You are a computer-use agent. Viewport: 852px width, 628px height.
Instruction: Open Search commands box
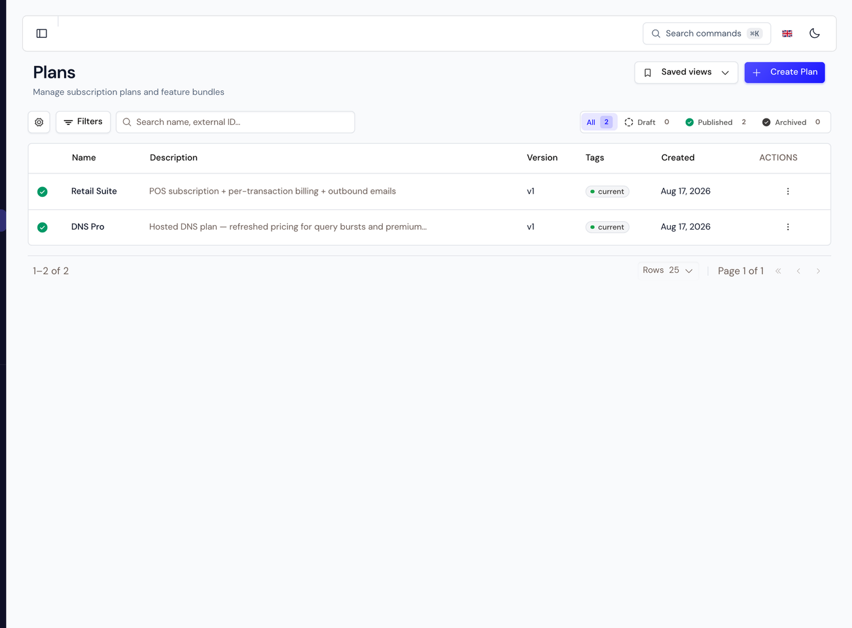point(707,33)
